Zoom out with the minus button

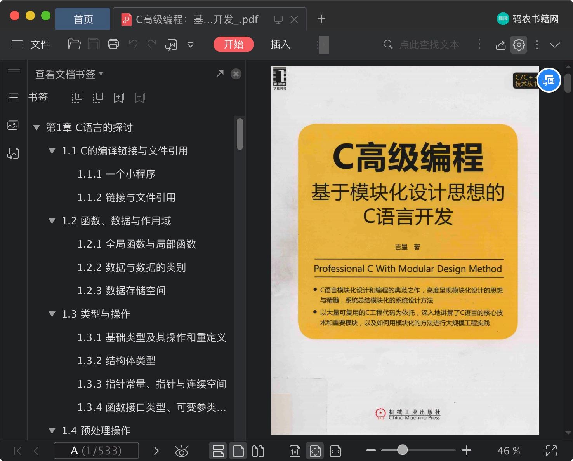point(371,451)
